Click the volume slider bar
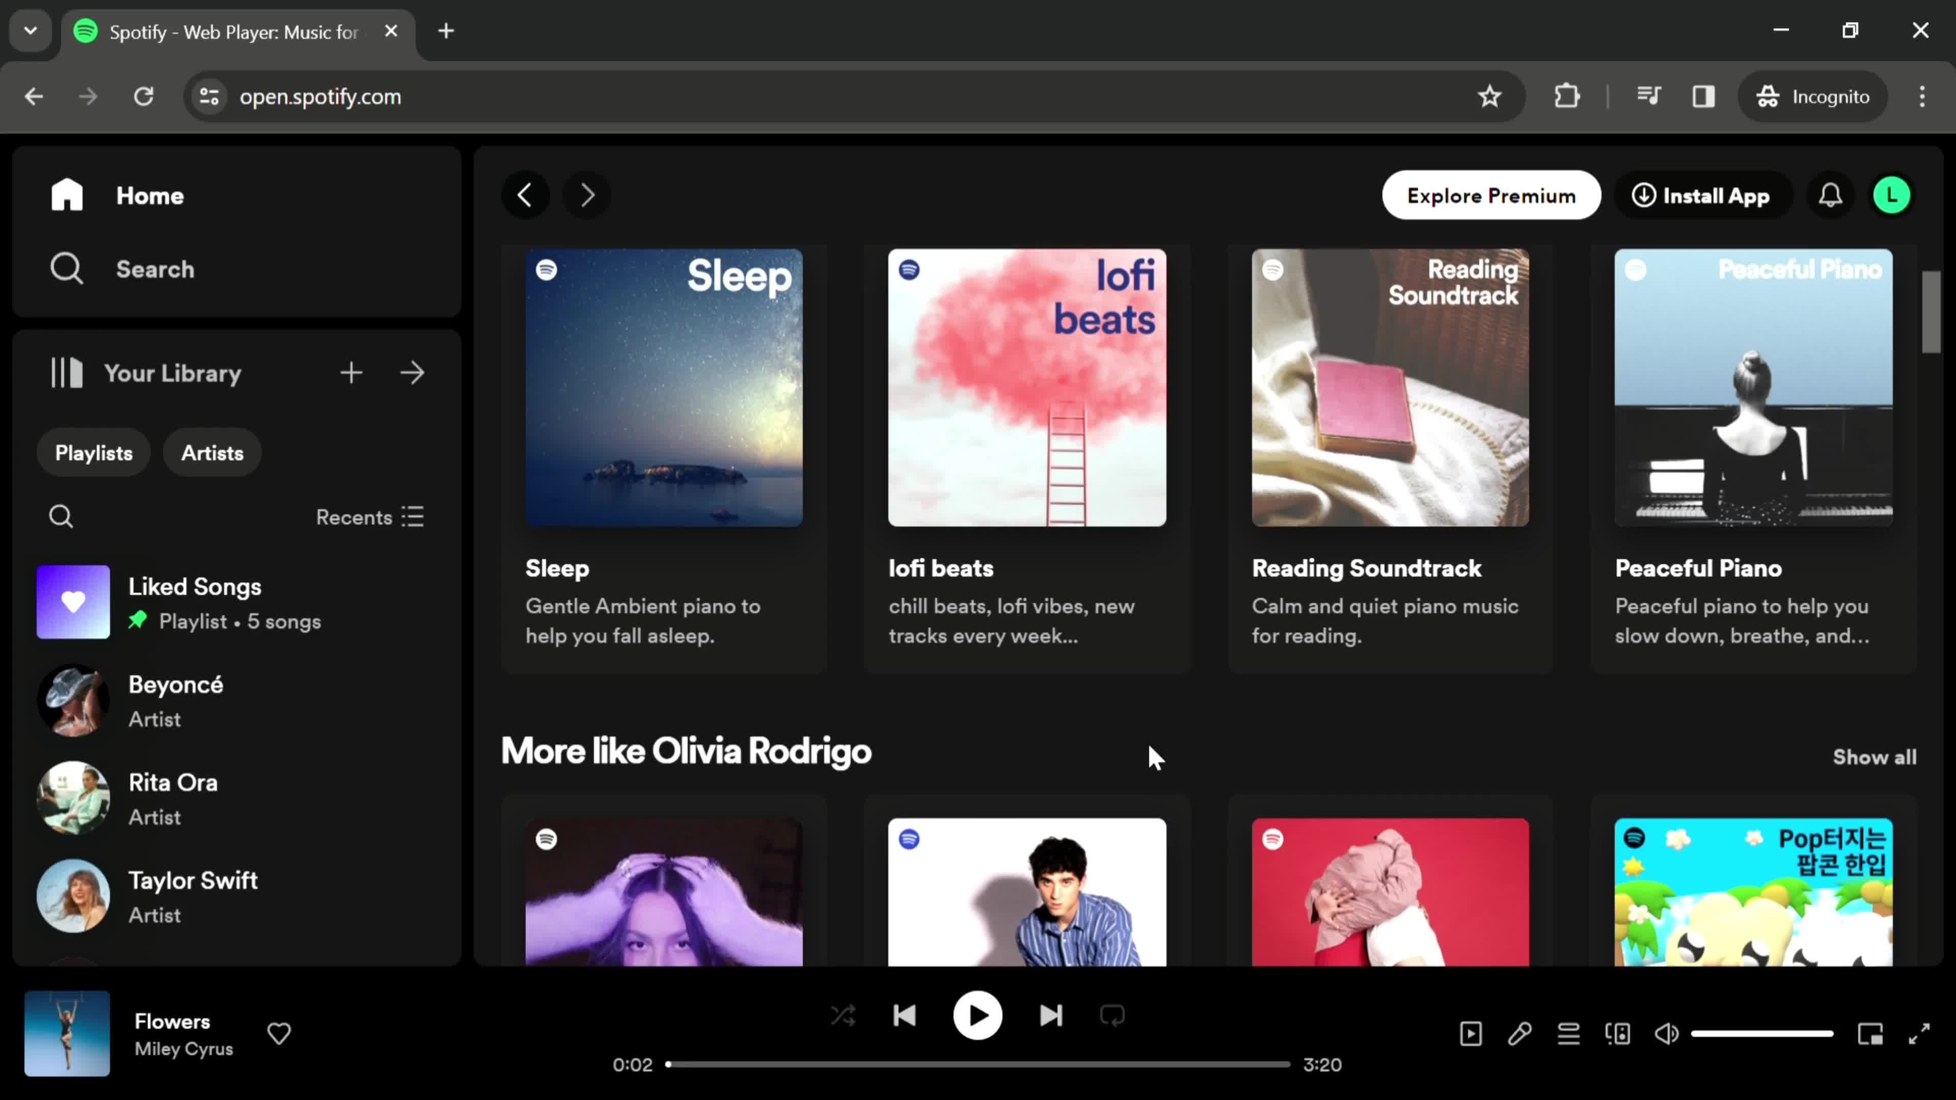Viewport: 1956px width, 1100px height. point(1761,1033)
